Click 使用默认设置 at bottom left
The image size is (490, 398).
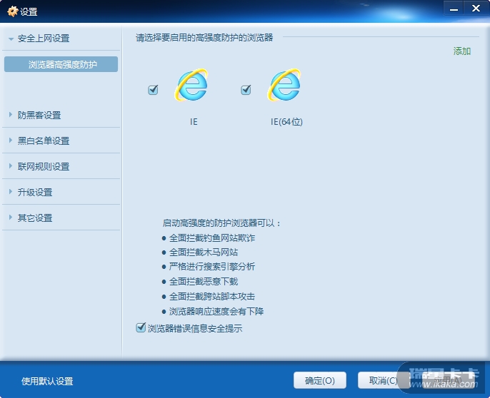(47, 381)
